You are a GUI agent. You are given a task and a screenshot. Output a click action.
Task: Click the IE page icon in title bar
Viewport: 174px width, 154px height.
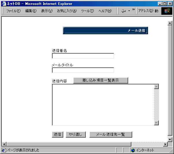click(x=4, y=4)
